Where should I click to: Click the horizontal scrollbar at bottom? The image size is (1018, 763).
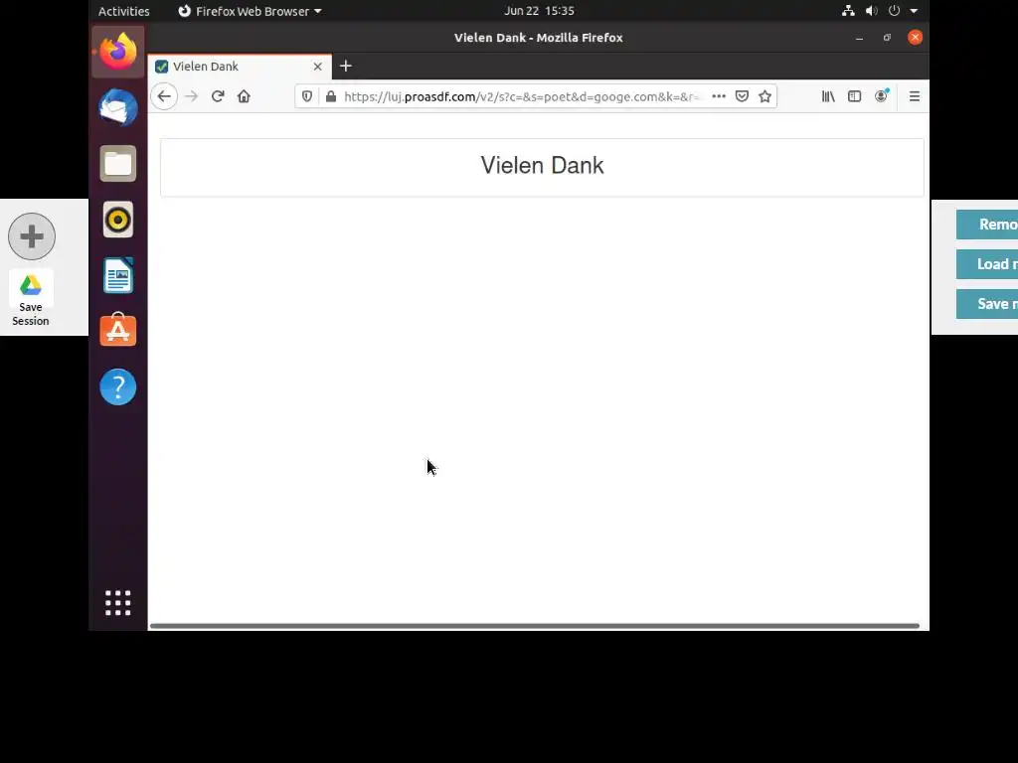(x=534, y=626)
